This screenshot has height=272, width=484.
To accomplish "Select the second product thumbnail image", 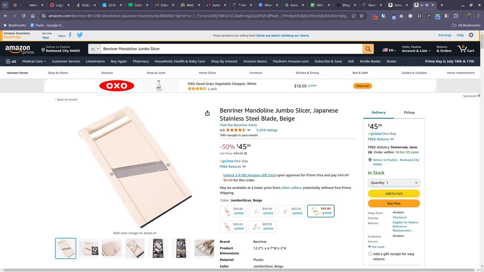I will pos(88,248).
